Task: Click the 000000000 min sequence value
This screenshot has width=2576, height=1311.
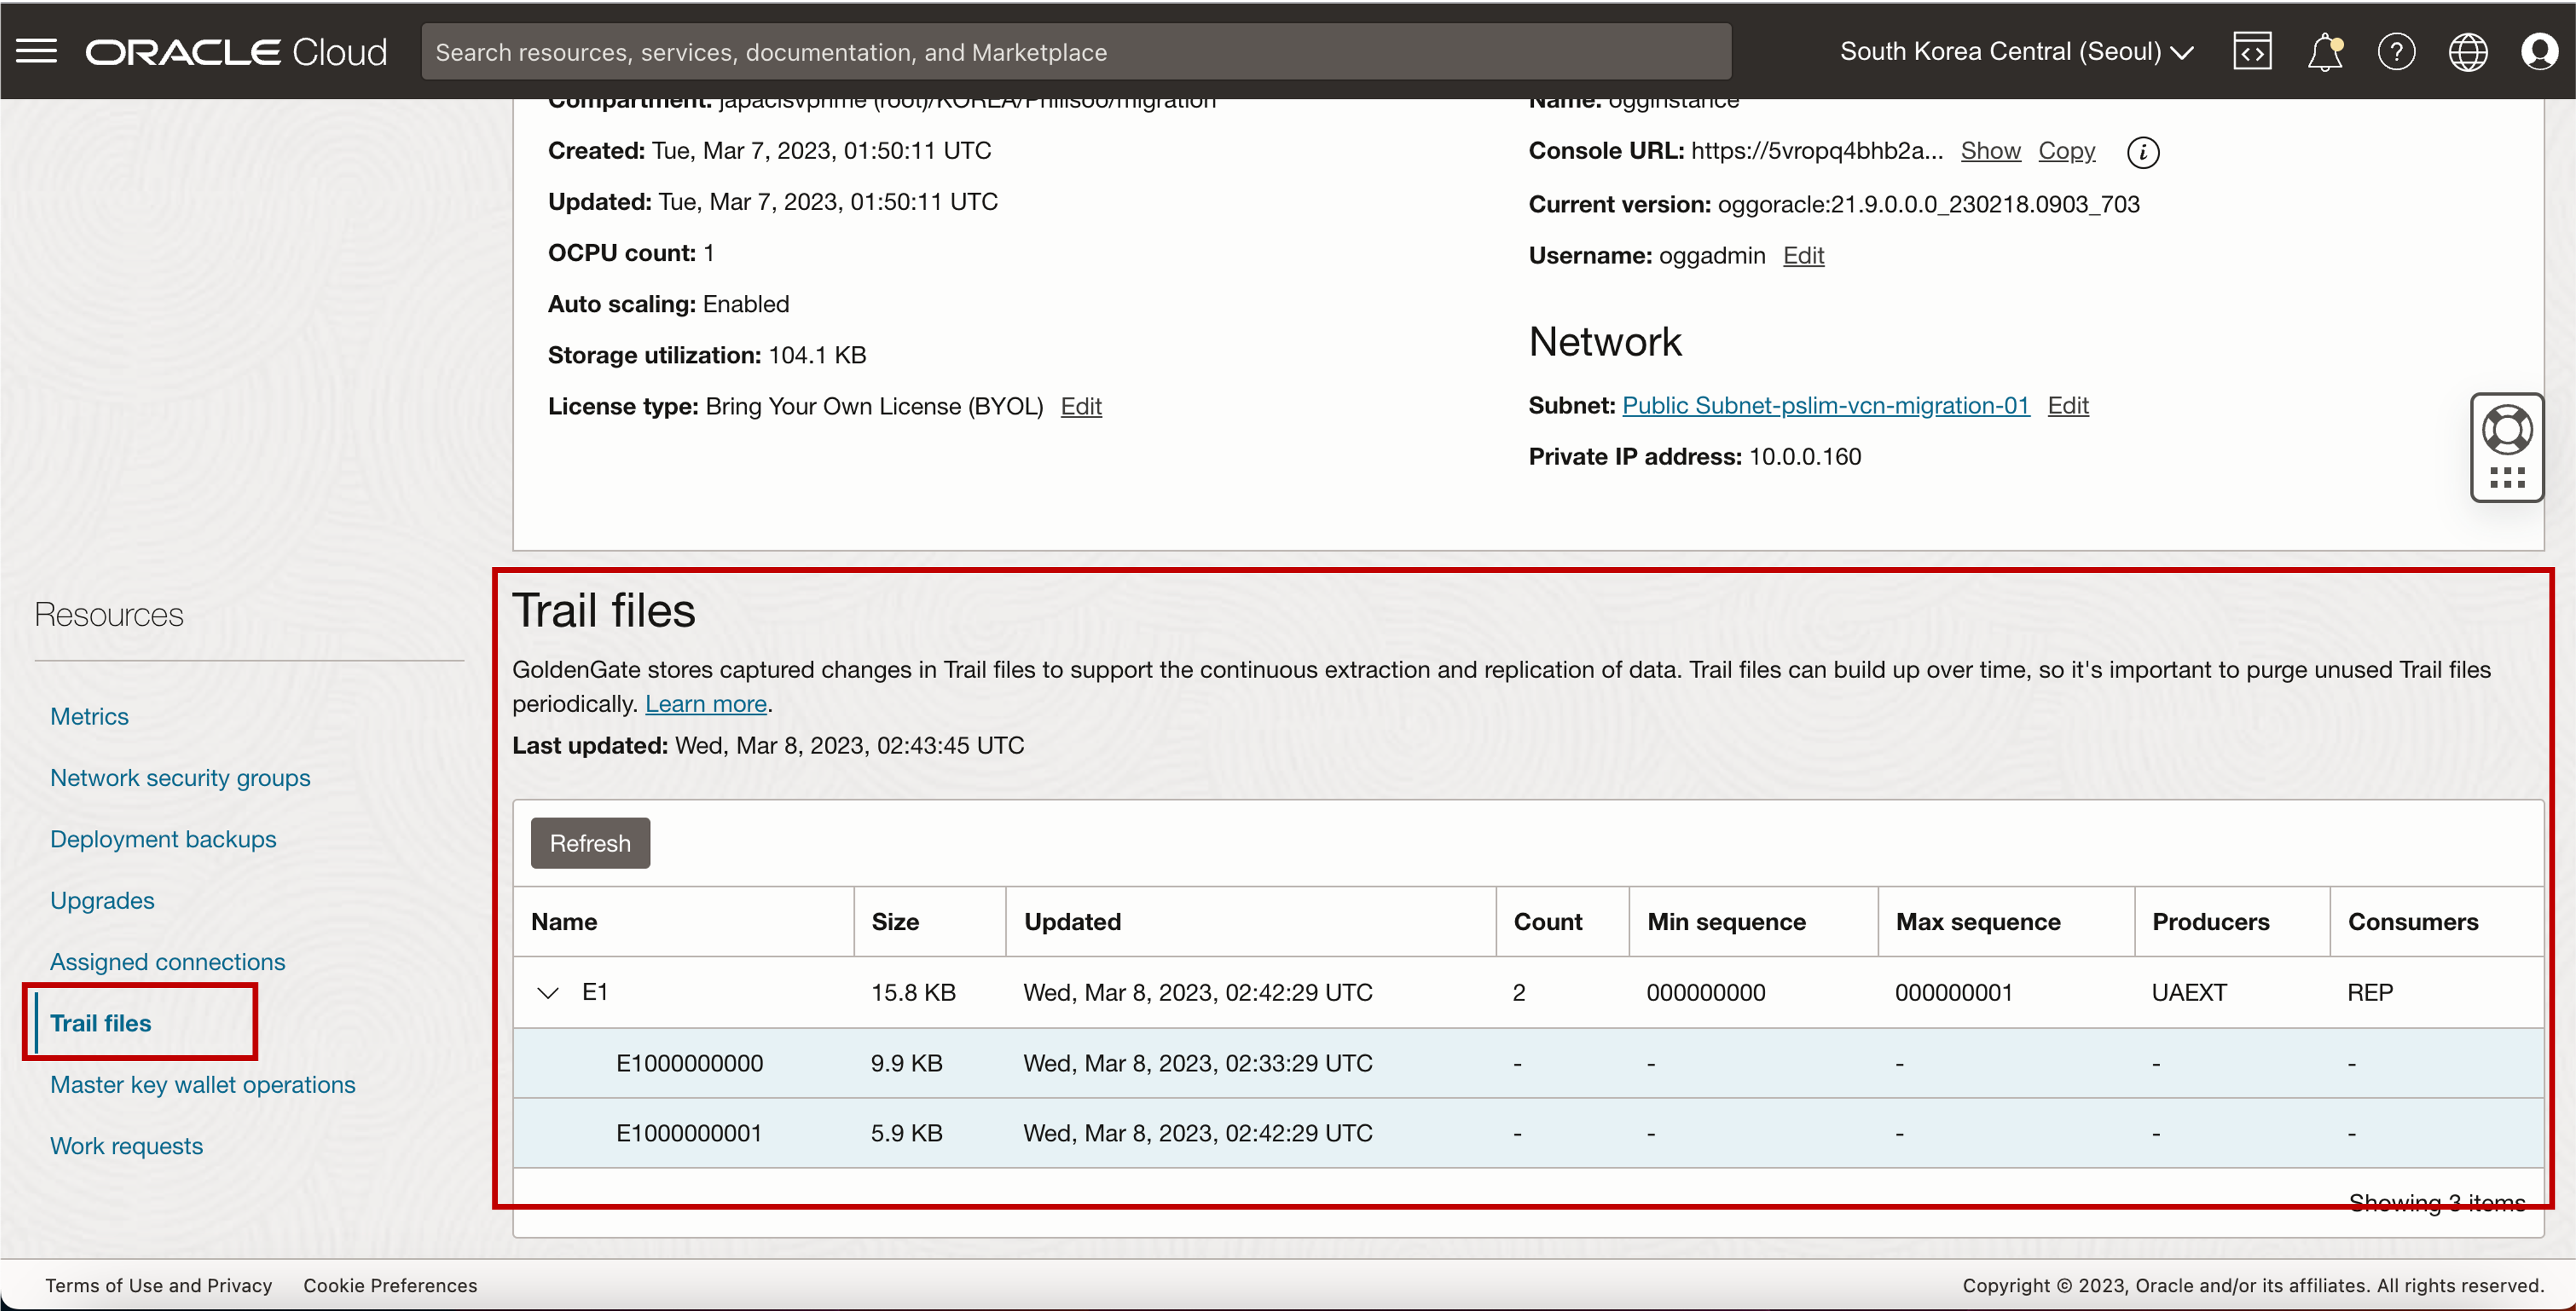Action: (x=1705, y=992)
